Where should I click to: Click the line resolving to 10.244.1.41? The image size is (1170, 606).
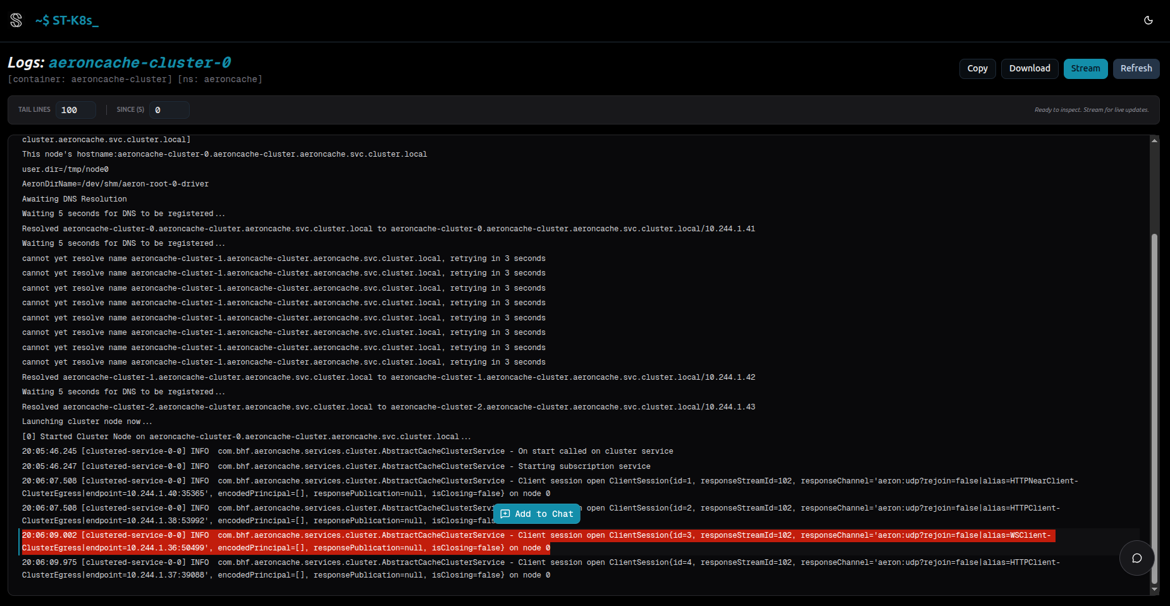[388, 229]
